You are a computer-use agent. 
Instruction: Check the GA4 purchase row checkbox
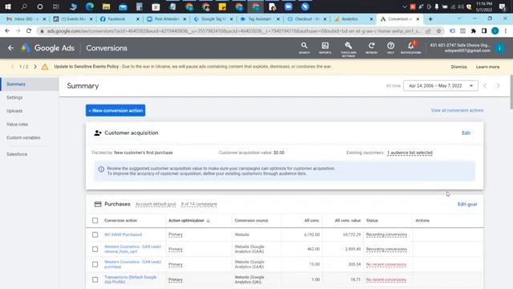[x=95, y=264]
